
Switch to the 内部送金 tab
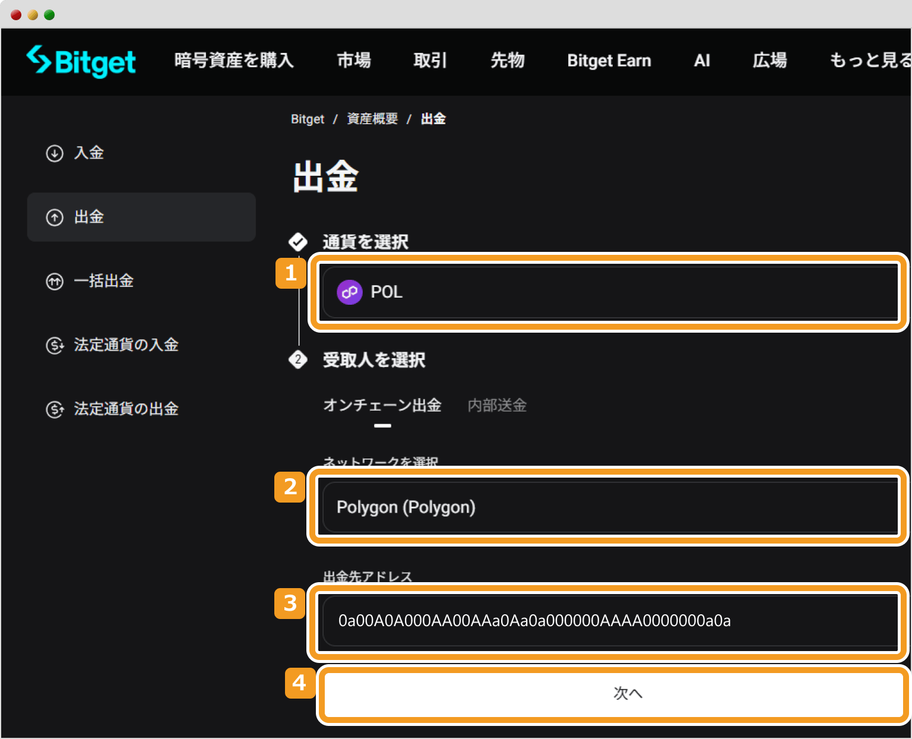[497, 406]
